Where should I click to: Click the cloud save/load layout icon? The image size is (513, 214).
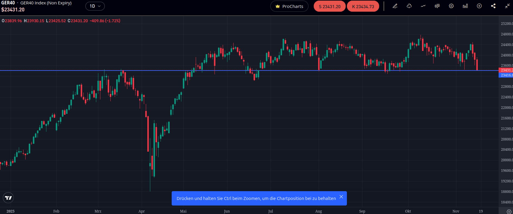tap(409, 6)
